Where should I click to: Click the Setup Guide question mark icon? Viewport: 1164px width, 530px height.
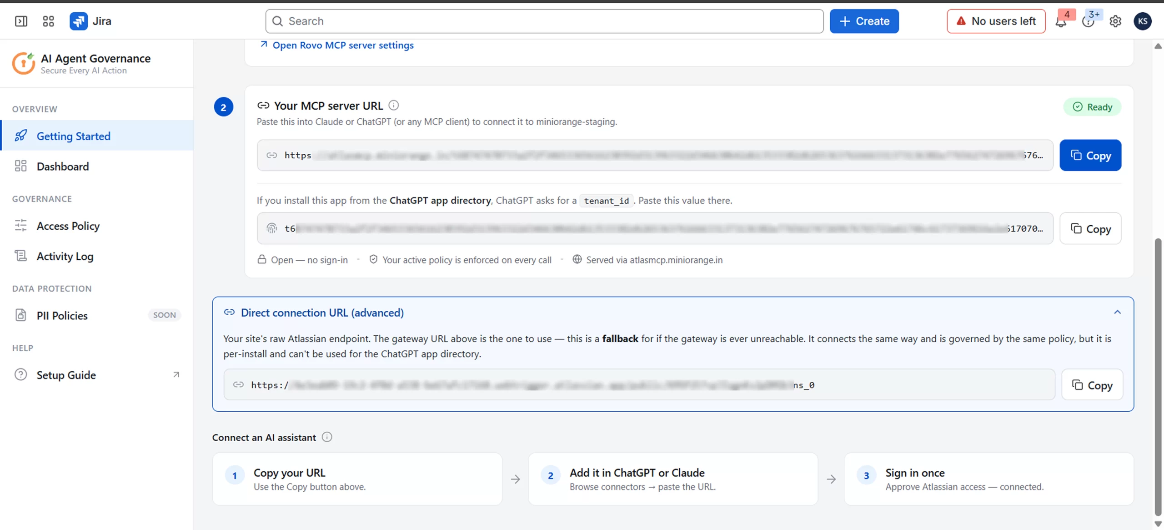coord(21,374)
